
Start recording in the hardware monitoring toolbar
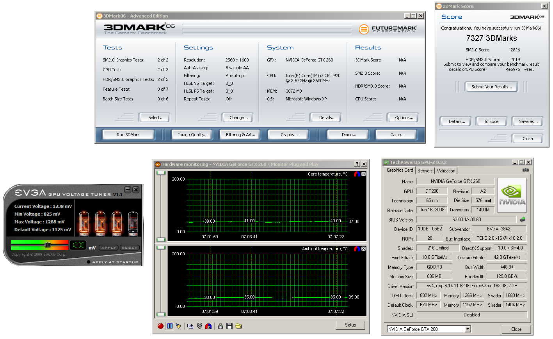click(160, 326)
